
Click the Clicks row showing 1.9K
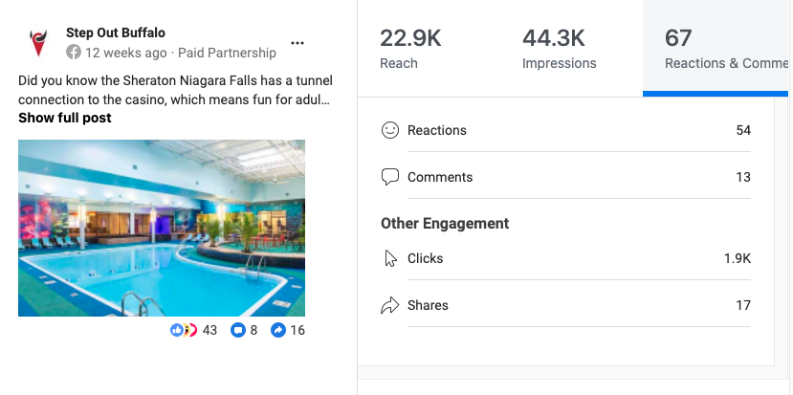pos(565,258)
